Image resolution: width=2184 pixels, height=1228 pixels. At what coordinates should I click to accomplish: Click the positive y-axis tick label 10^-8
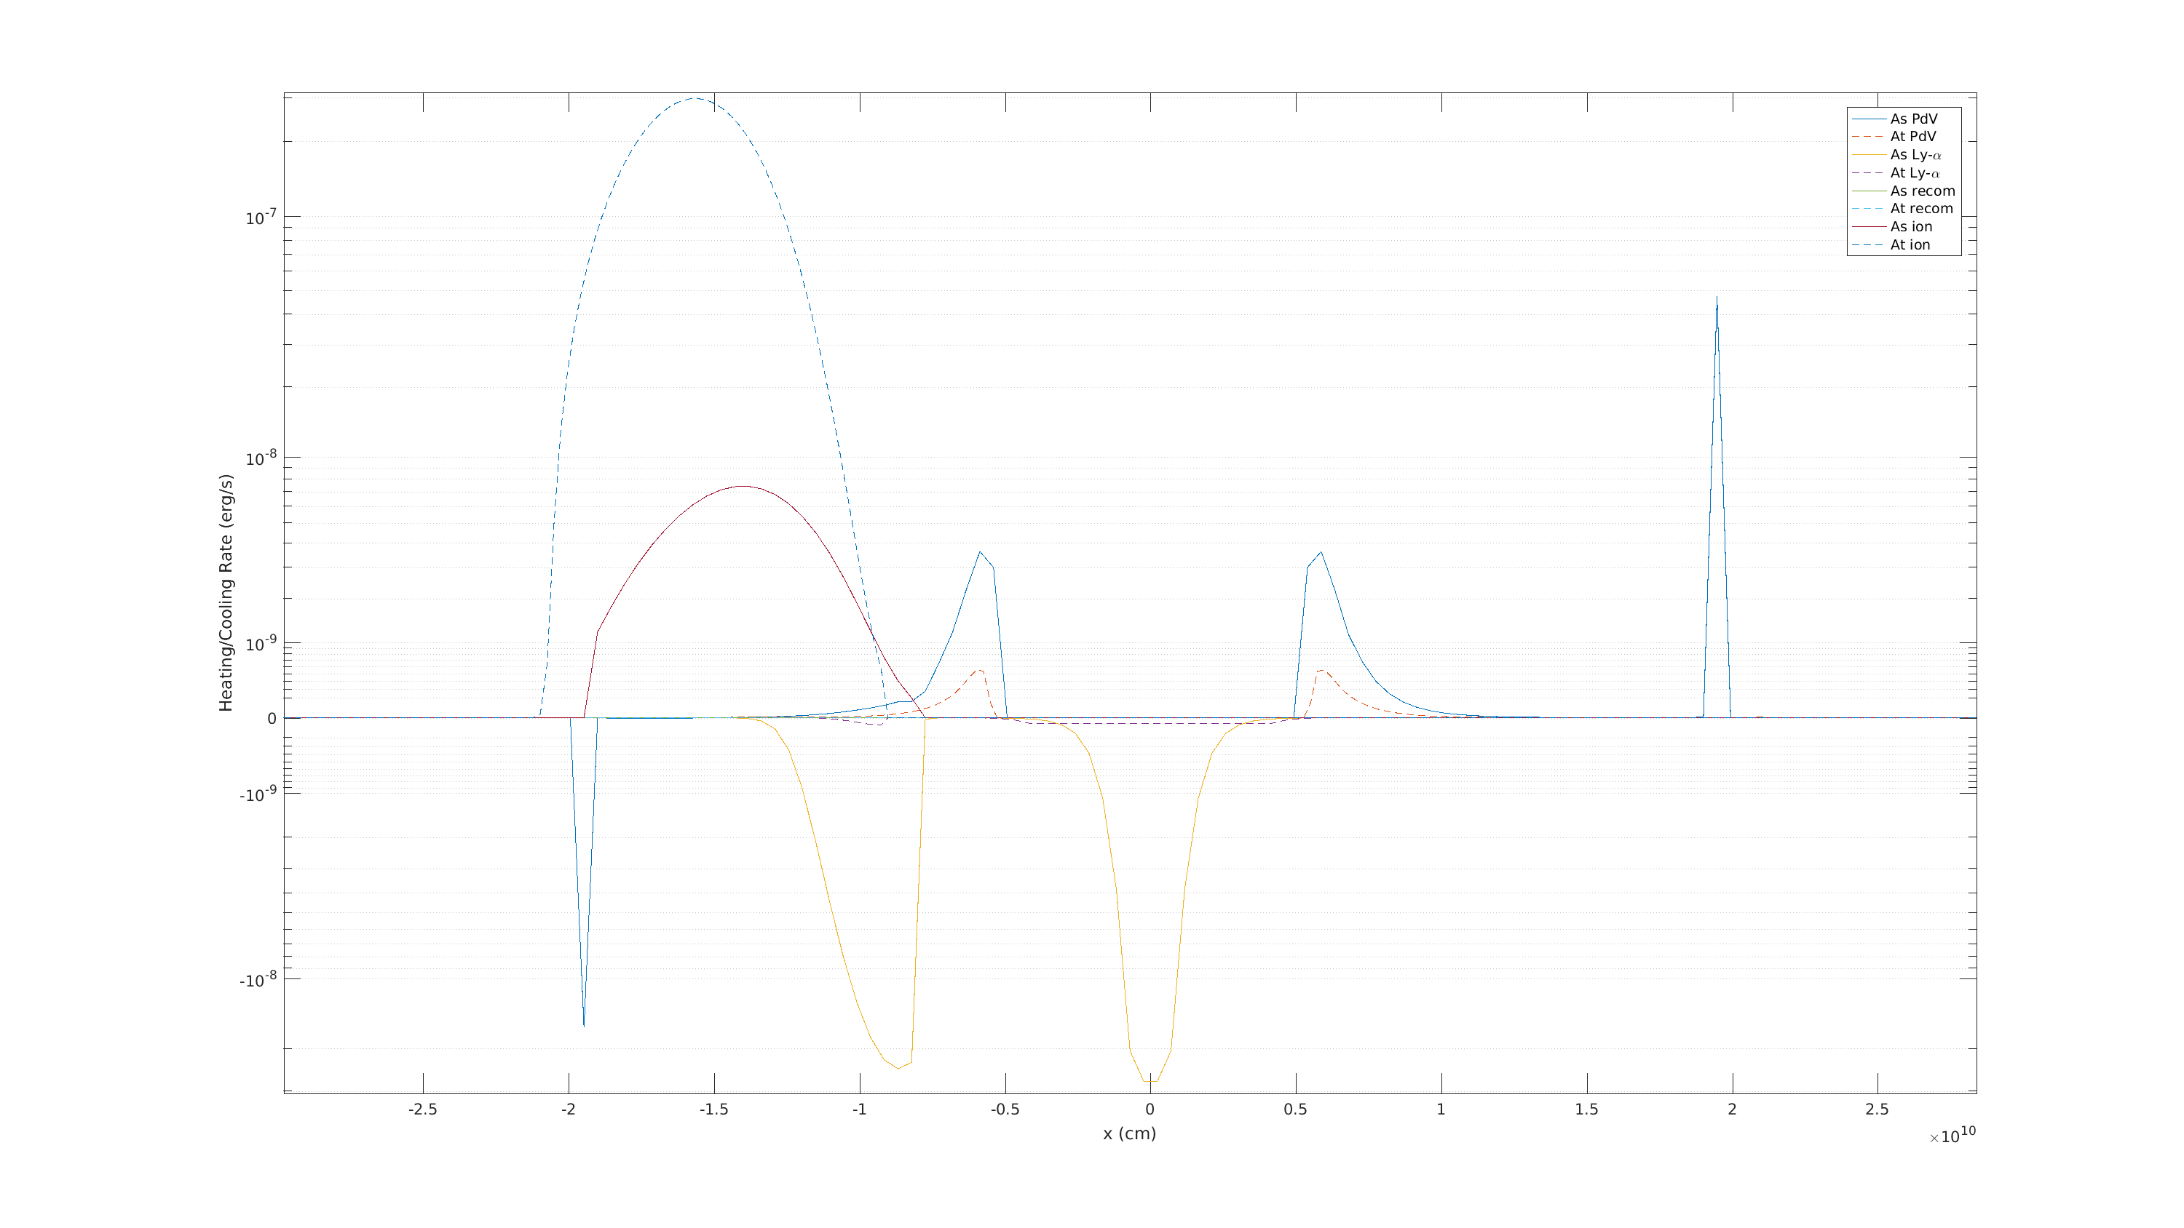click(261, 458)
